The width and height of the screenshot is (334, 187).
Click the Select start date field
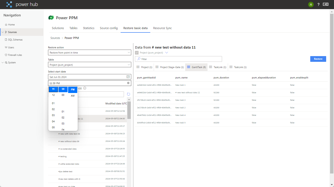pos(90,77)
